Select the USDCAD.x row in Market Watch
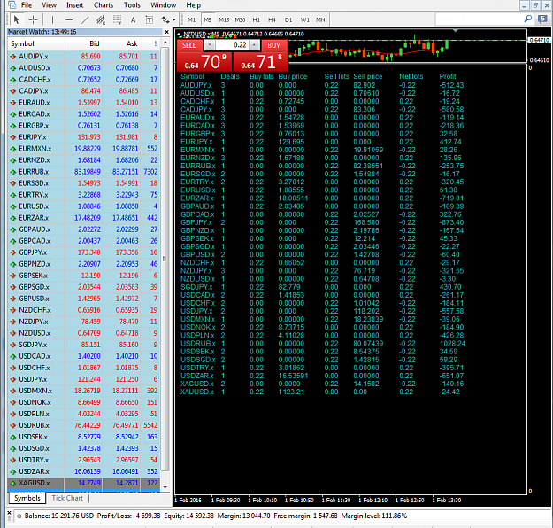This screenshot has height=528, width=553. pyautogui.click(x=84, y=356)
